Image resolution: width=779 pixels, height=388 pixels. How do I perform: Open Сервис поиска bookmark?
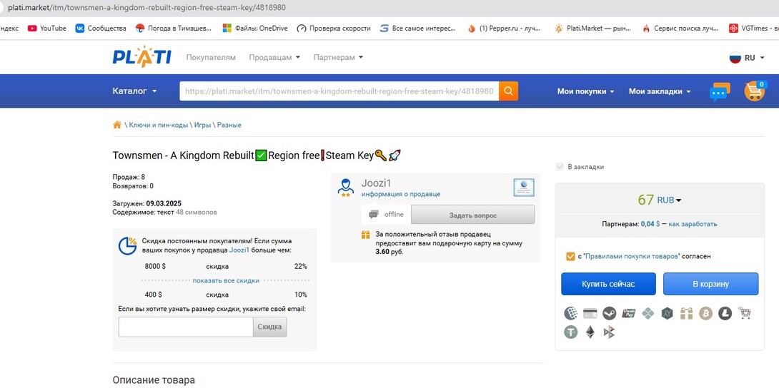tap(680, 29)
